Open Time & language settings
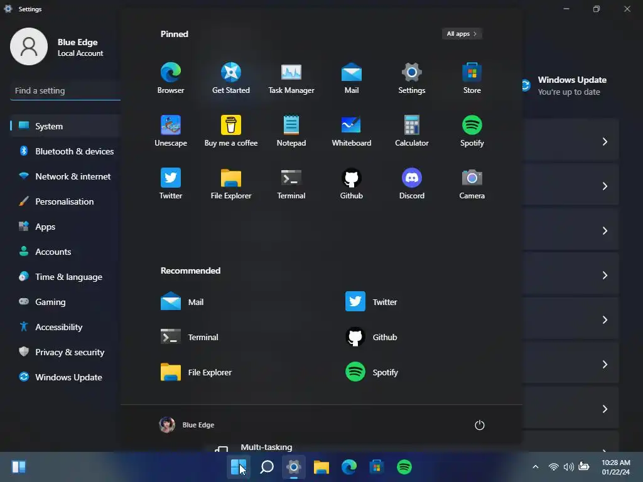This screenshot has width=643, height=482. (x=65, y=277)
